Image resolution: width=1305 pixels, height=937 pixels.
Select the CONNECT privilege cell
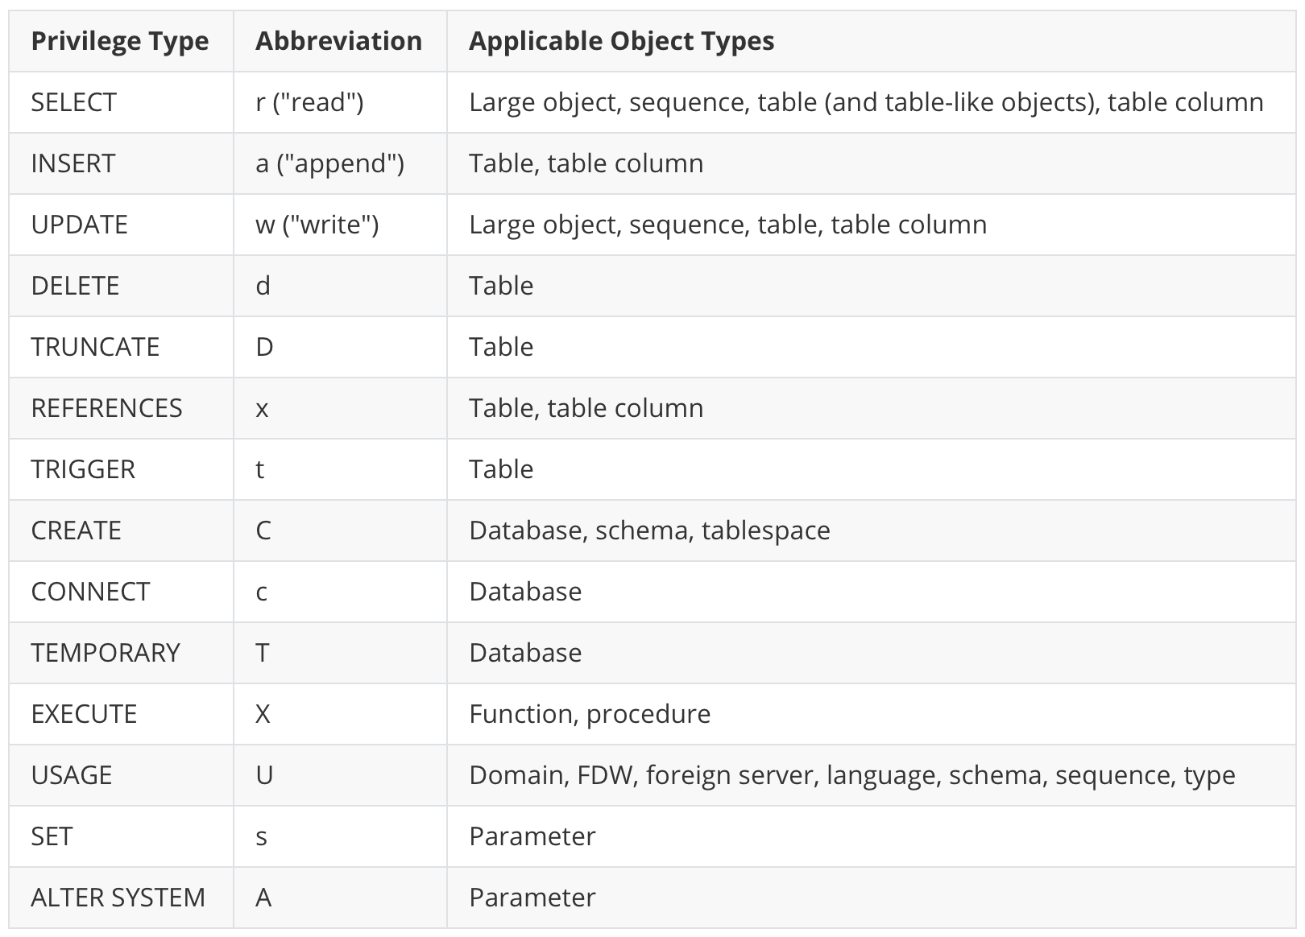pyautogui.click(x=90, y=592)
